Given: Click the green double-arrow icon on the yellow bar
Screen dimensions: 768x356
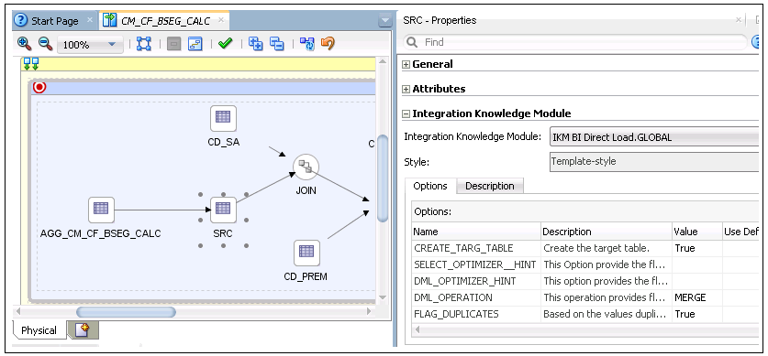Looking at the screenshot, I should click(x=31, y=63).
